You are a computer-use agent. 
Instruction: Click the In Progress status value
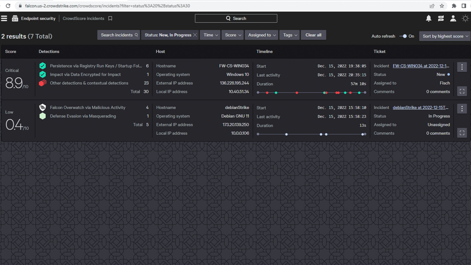pyautogui.click(x=439, y=116)
